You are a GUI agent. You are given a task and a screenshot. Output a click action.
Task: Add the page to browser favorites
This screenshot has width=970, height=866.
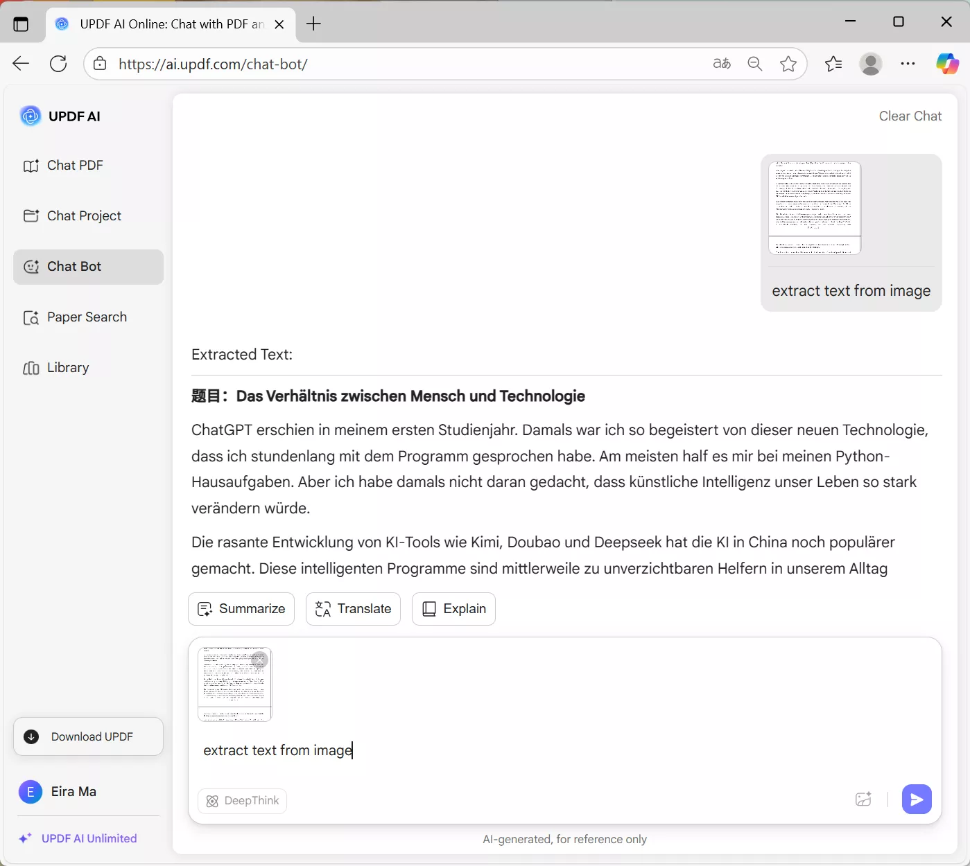point(788,64)
